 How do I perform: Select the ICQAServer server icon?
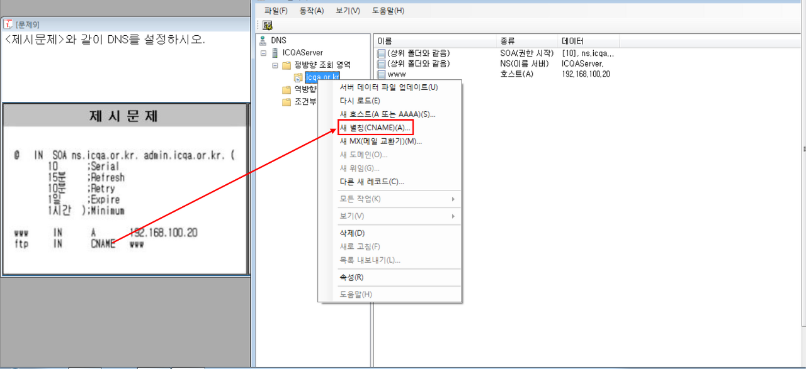coord(275,53)
